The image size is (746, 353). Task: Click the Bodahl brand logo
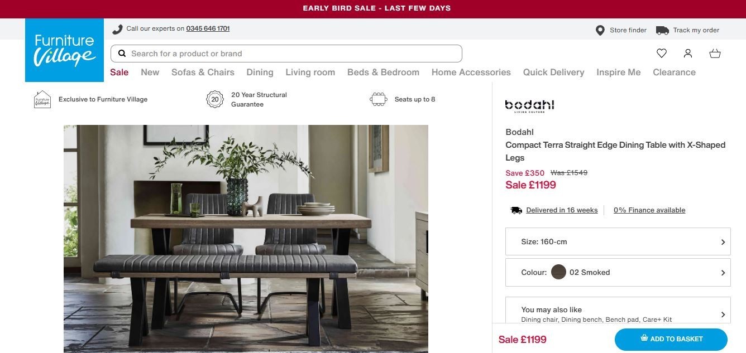tap(529, 105)
